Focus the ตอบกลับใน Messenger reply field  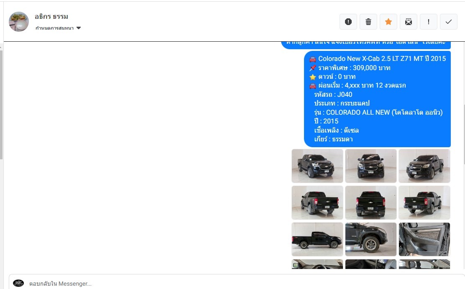[237, 284]
